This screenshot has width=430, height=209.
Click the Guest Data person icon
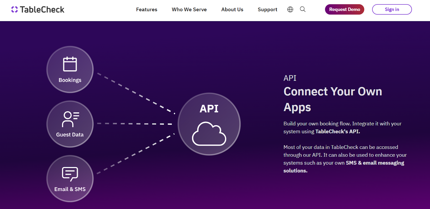(70, 119)
